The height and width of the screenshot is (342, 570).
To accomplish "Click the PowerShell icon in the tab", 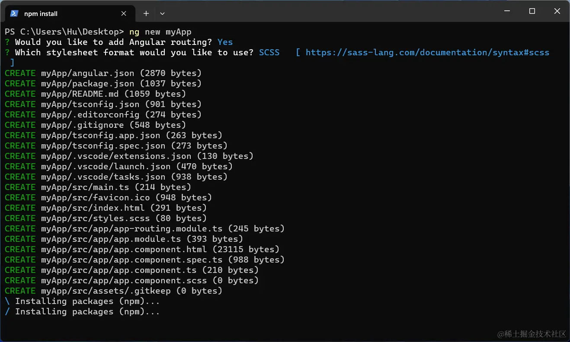I will coord(14,13).
